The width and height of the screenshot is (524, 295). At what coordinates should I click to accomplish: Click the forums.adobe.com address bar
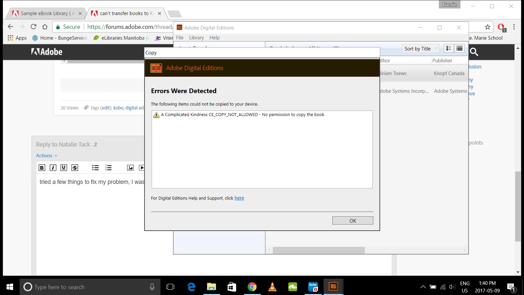pyautogui.click(x=129, y=27)
